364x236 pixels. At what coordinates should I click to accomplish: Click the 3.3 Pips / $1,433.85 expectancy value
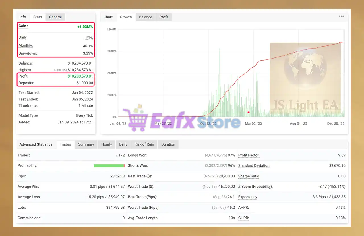tap(329, 197)
